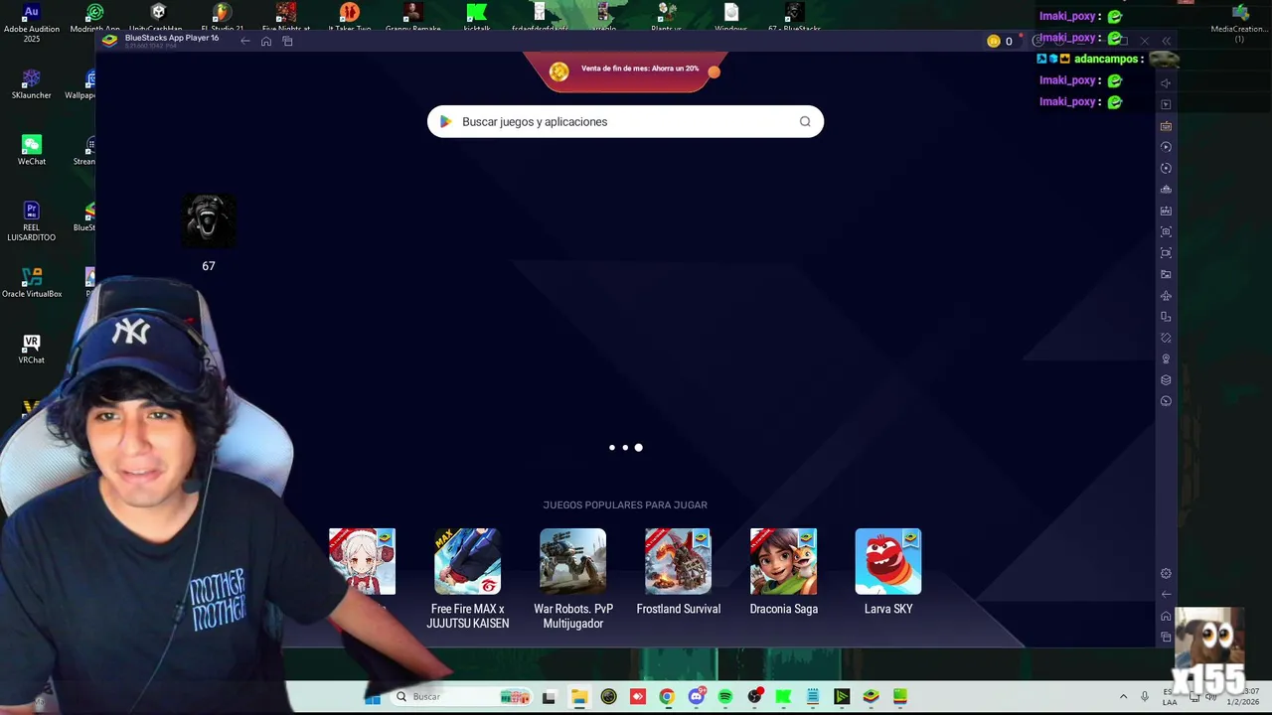The height and width of the screenshot is (715, 1272).
Task: Click the circled play-triangle sidebar icon
Action: tap(1166, 147)
